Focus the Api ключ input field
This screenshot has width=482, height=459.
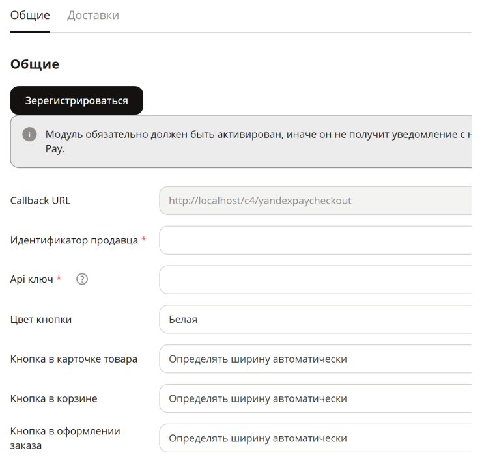click(315, 279)
